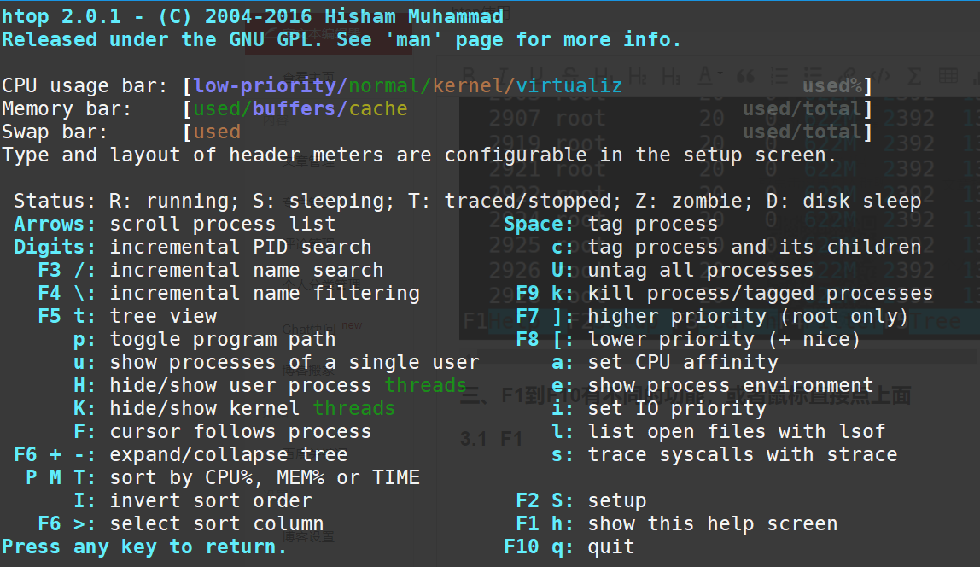The width and height of the screenshot is (980, 567).
Task: Click the orange 'kernel' CPU legend text
Action: [x=468, y=85]
